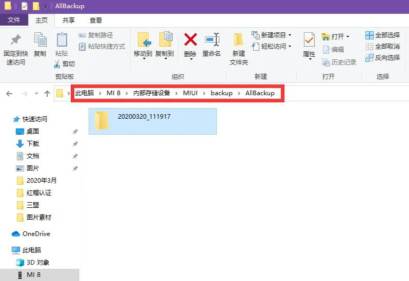Click the Properties (属性) checkmark icon
This screenshot has height=281, width=409.
pos(309,40)
